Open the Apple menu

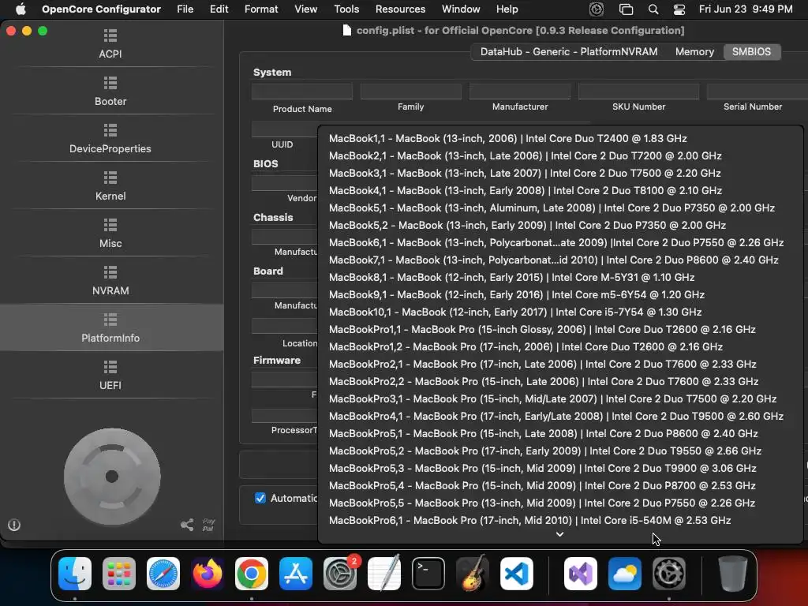pos(21,9)
